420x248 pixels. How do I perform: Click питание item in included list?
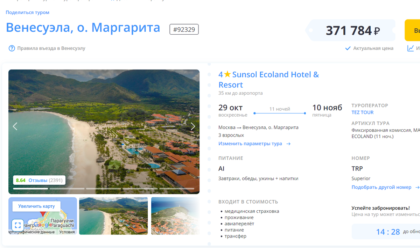(x=234, y=230)
